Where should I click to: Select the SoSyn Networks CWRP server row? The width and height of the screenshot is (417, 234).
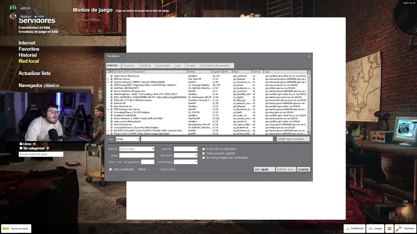(207, 118)
